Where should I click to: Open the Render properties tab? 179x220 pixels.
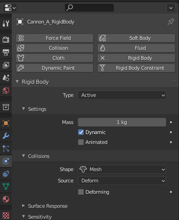tap(6, 39)
